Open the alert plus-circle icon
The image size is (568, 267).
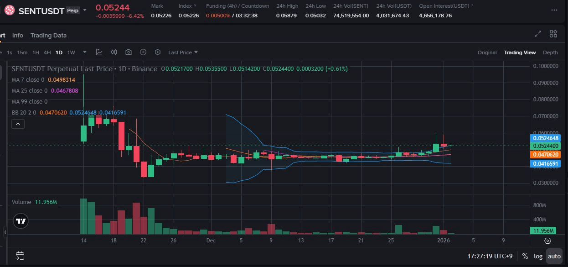143,52
